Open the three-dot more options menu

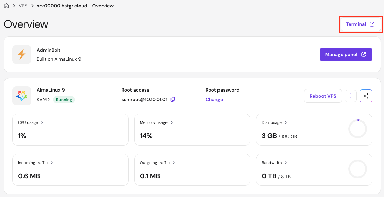[351, 96]
